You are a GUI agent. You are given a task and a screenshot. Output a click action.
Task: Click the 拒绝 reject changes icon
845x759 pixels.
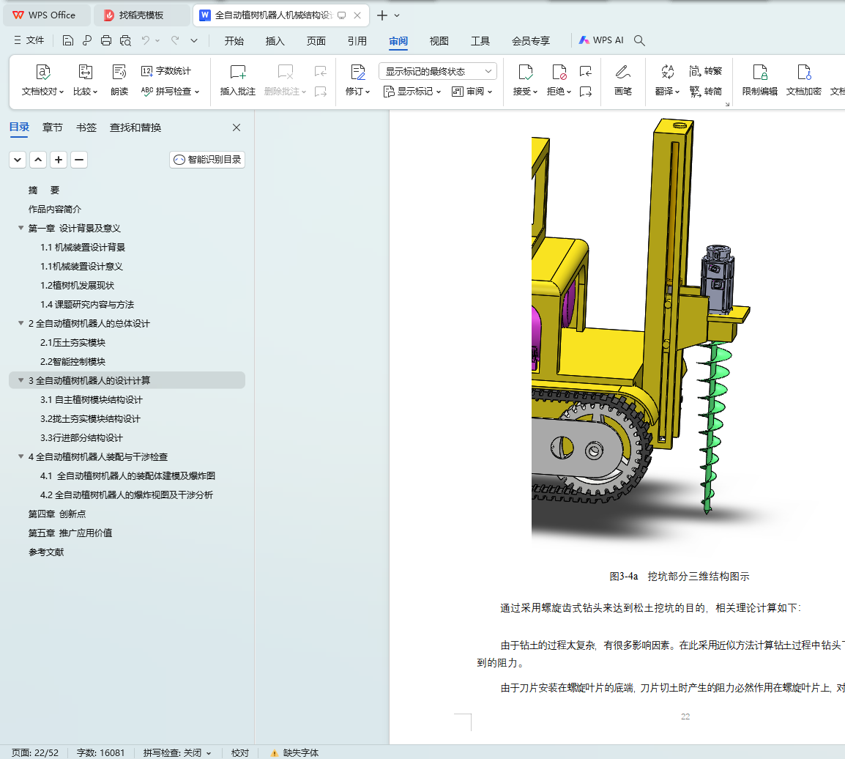559,73
